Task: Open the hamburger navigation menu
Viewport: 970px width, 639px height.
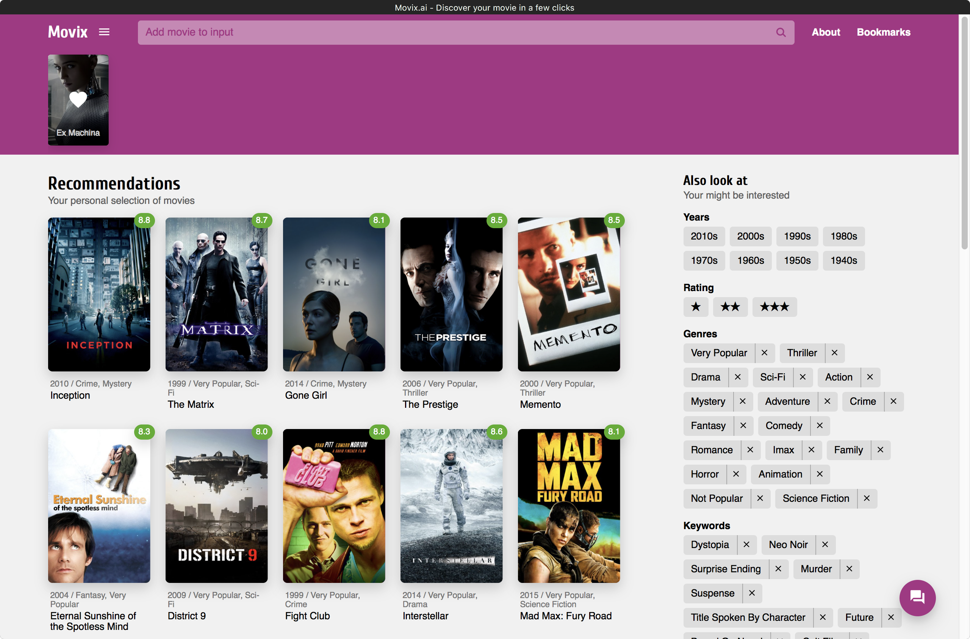Action: click(x=104, y=32)
